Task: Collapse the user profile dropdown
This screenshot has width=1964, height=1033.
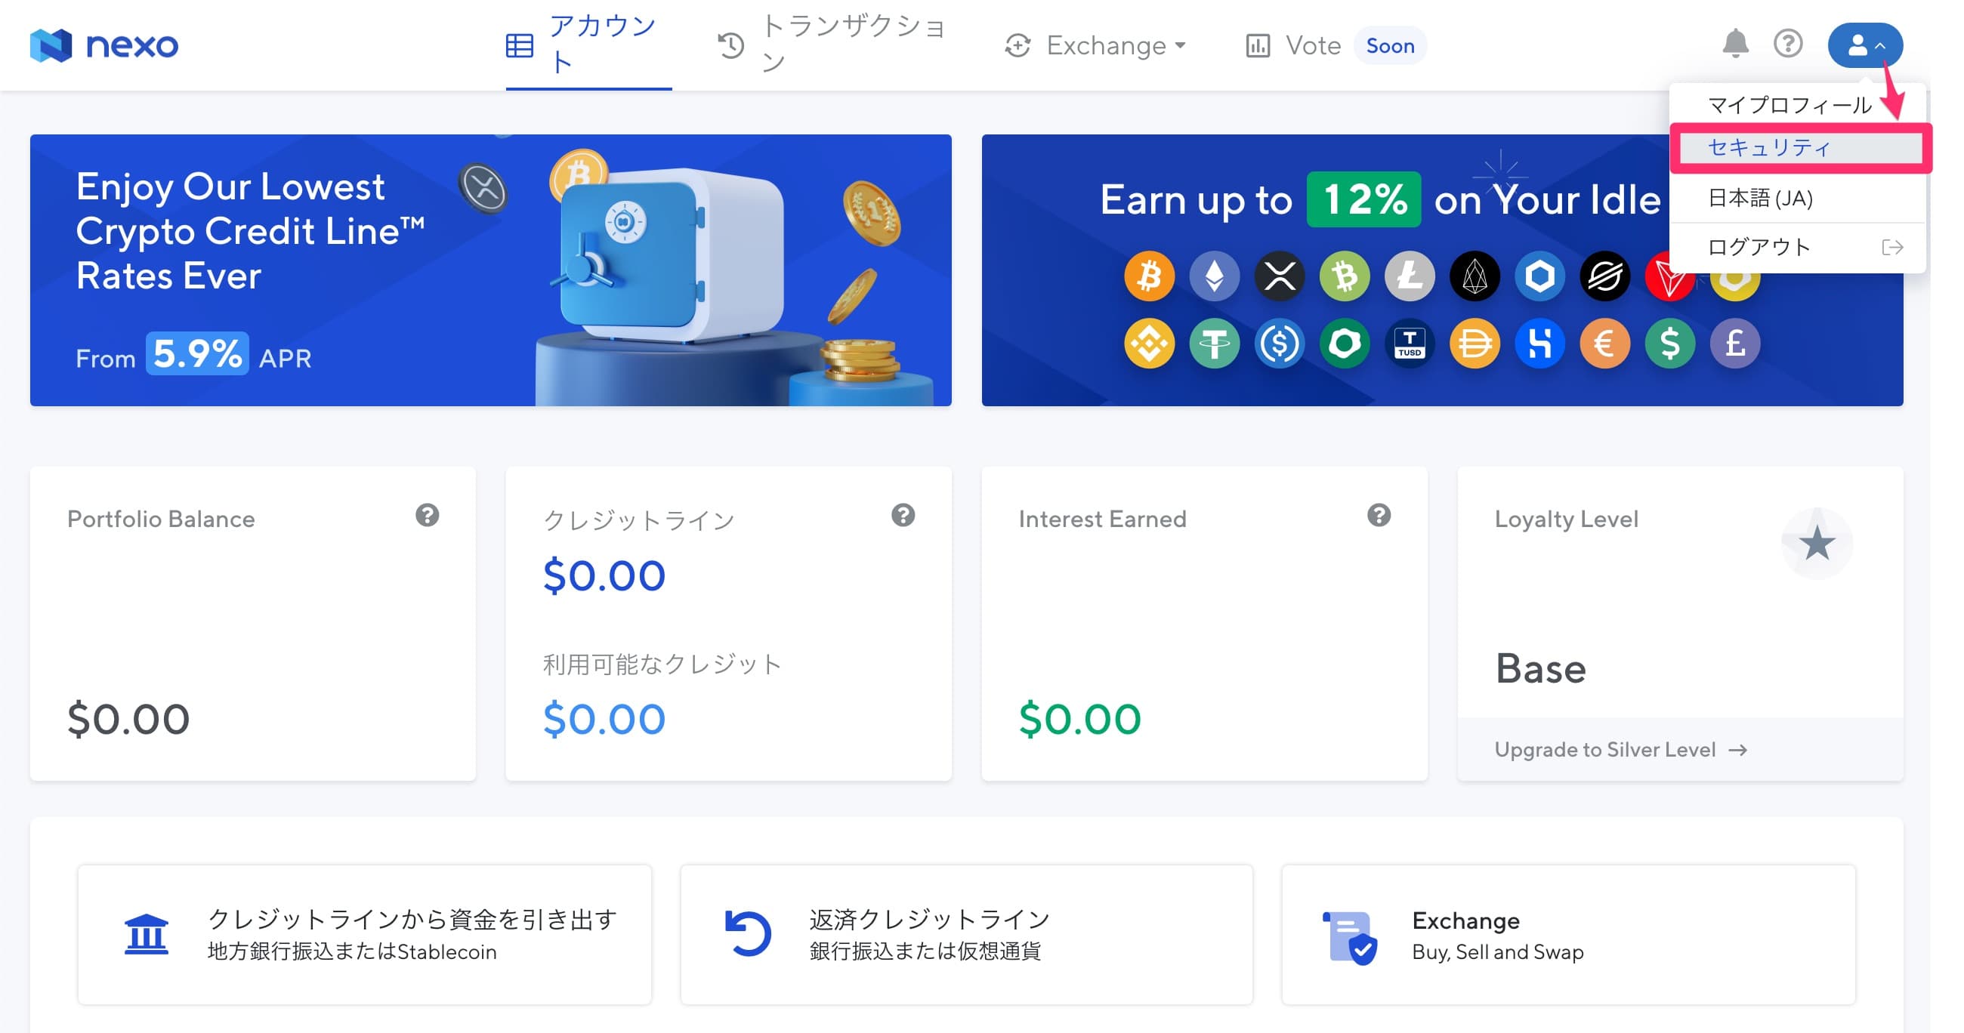Action: (1865, 45)
